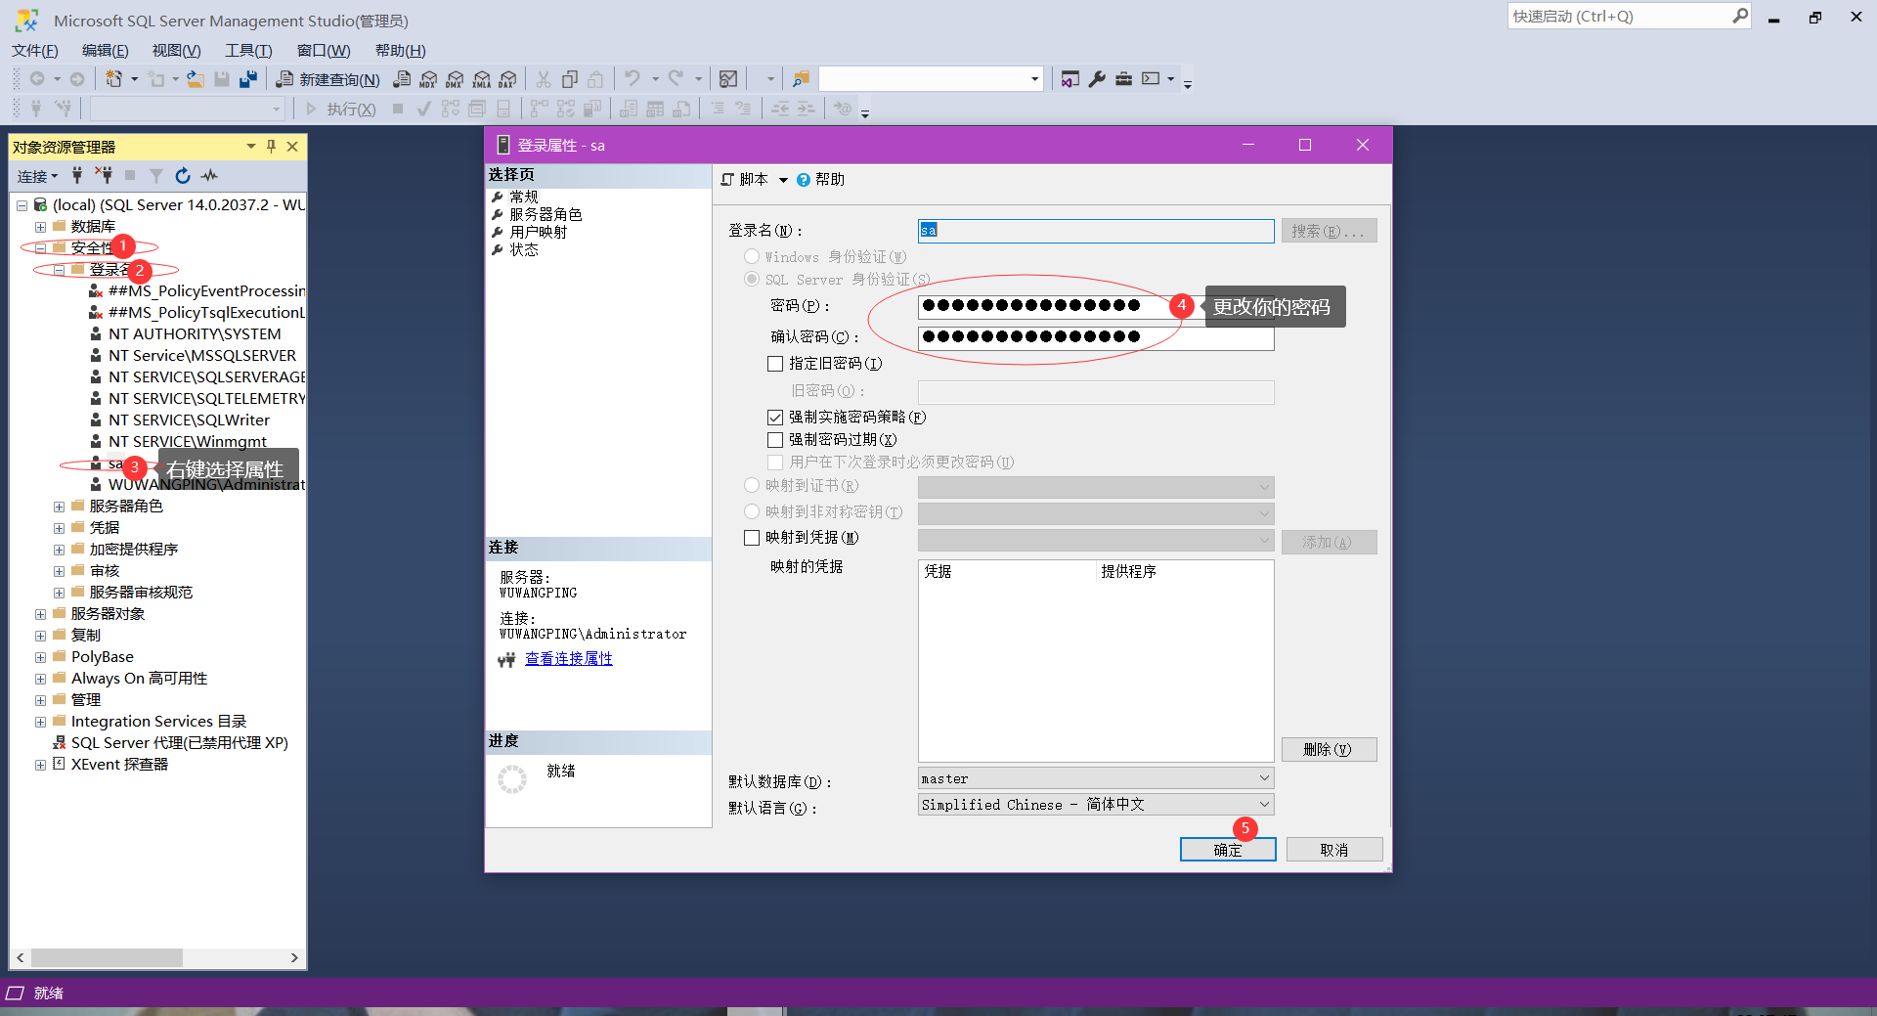The height and width of the screenshot is (1016, 1877).
Task: Open Activity Monitor from Object Explorer toolbar
Action: (209, 176)
